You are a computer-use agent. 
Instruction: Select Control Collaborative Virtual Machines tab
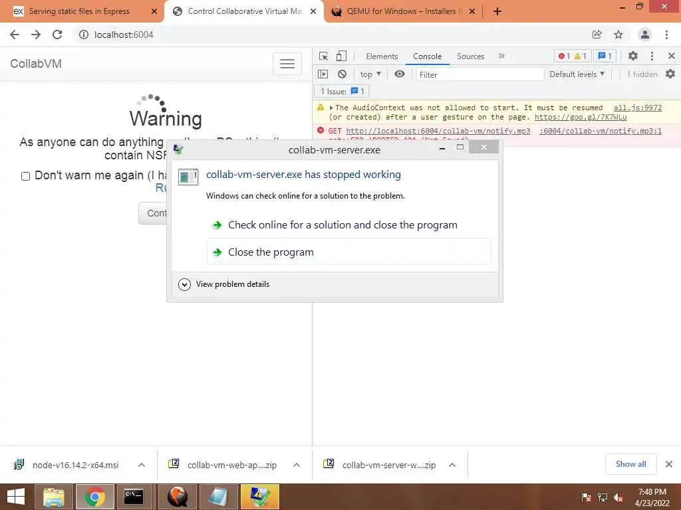coord(245,11)
